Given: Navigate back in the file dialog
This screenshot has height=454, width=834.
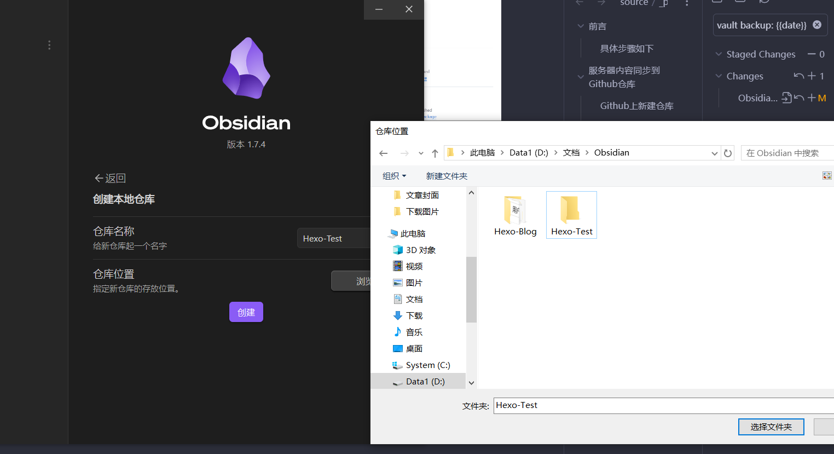Looking at the screenshot, I should pos(384,153).
